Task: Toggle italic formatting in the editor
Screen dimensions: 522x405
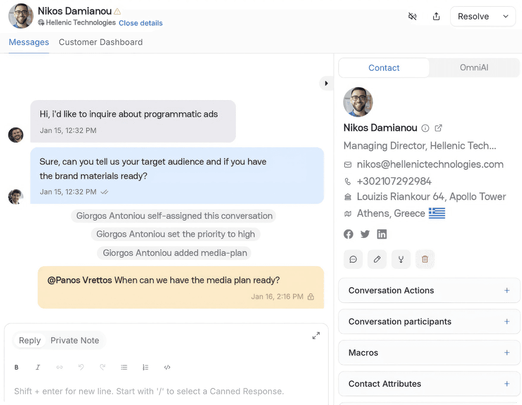Action: (x=38, y=367)
